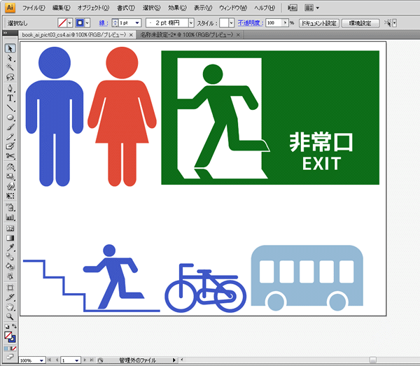
Task: Click the control bar fill swatch
Action: 62,23
